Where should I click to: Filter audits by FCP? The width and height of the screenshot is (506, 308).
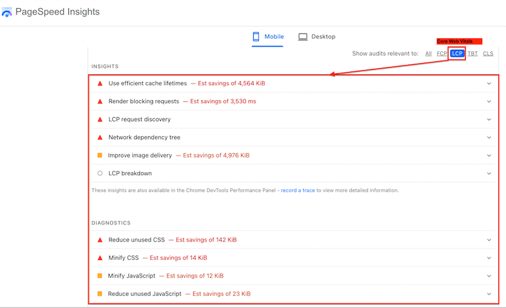pyautogui.click(x=441, y=54)
